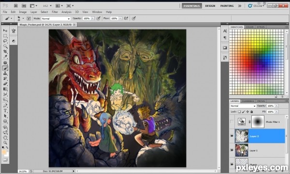
Task: Open the Filter menu
Action: point(55,12)
